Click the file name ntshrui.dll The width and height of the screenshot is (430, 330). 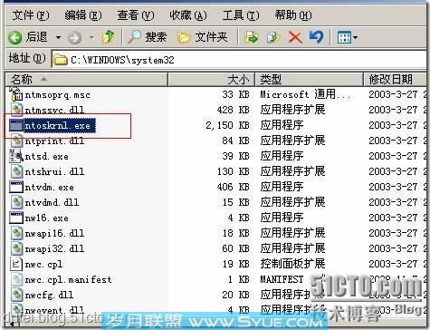tap(54, 172)
